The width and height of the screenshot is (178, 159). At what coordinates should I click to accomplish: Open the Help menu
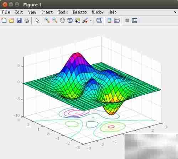[x=112, y=12]
